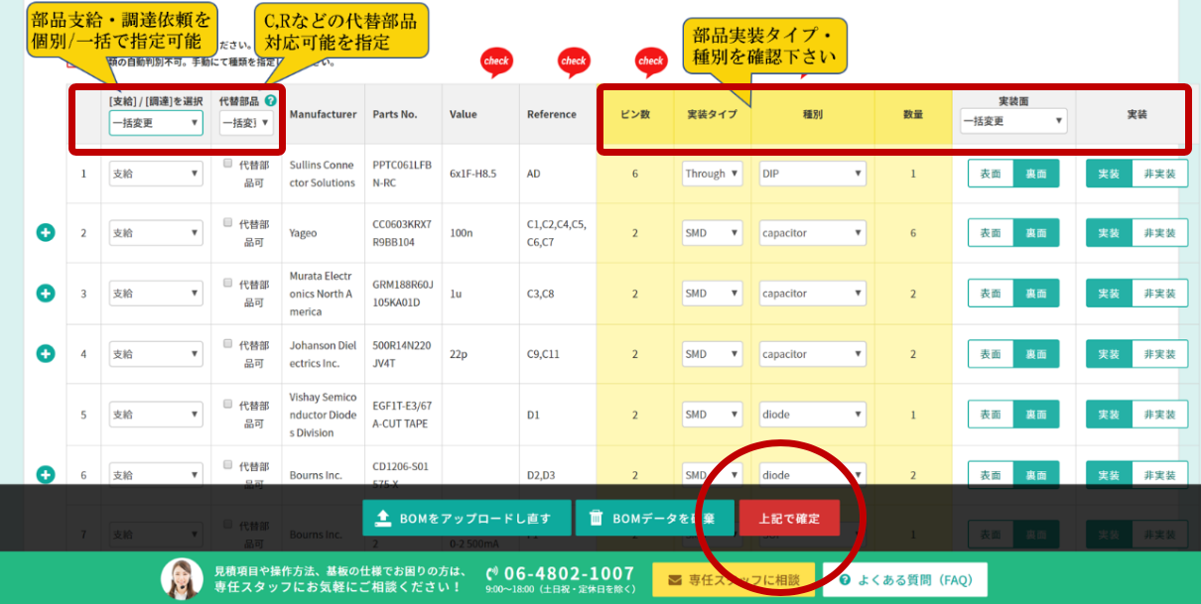Tick 代替部品可 checkbox for Sullins Connector row
This screenshot has height=604, width=1201.
tap(229, 163)
